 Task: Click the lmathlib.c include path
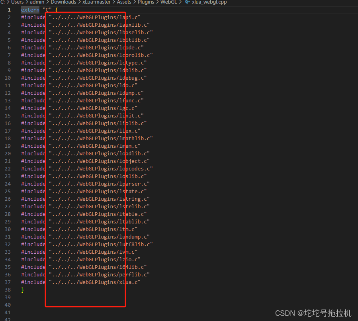click(101, 138)
